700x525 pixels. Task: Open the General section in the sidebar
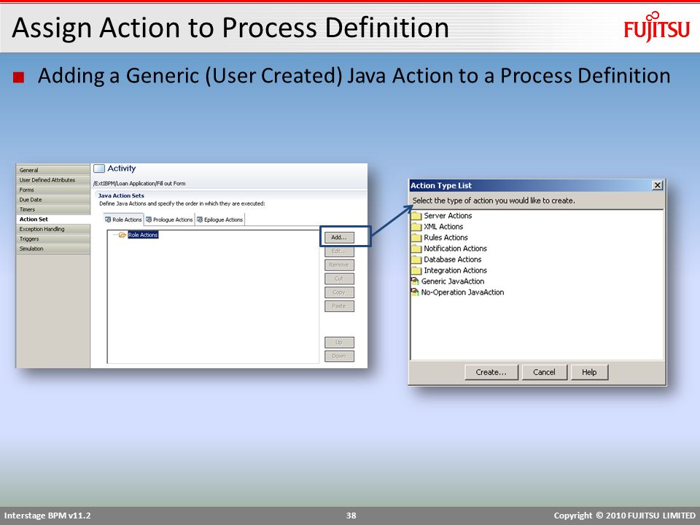point(53,170)
